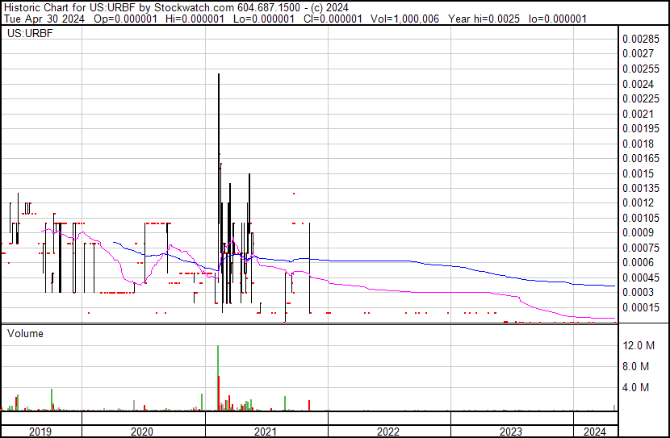Select the 0.00015 price axis label

coord(641,307)
